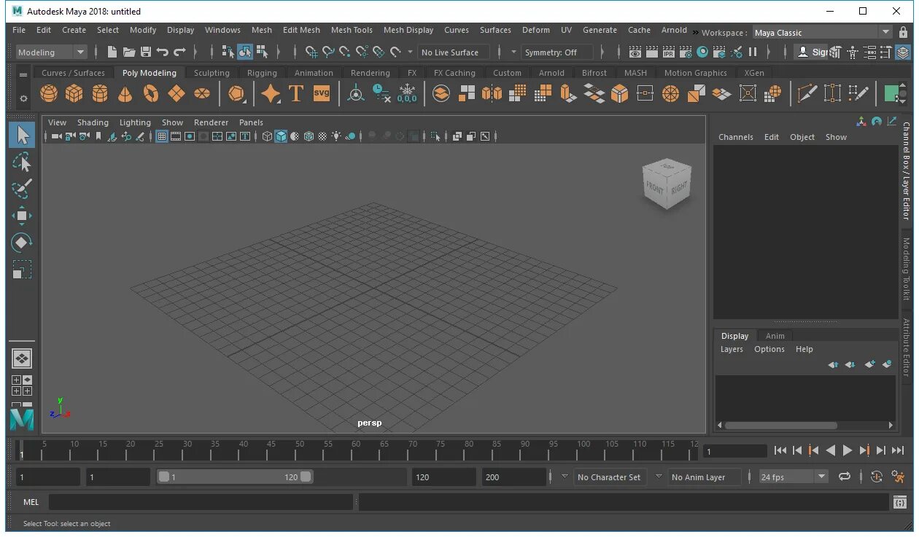Click the Open Scene folder icon
919x537 pixels.
click(x=129, y=52)
